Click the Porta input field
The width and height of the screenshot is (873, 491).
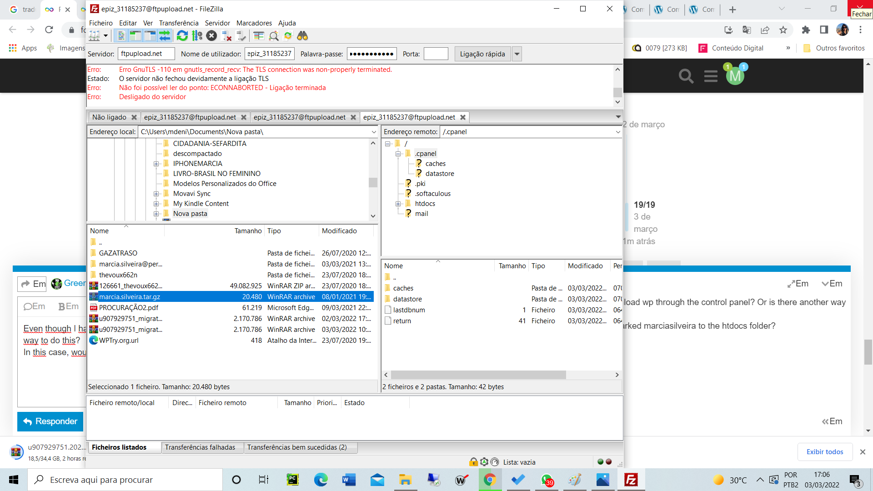(436, 54)
